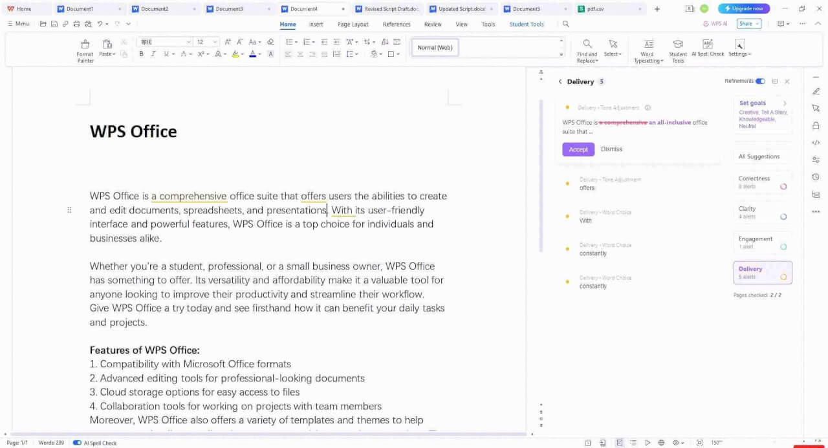Image resolution: width=828 pixels, height=448 pixels.
Task: Run AI Spell Check from the ribbon
Action: (708, 48)
